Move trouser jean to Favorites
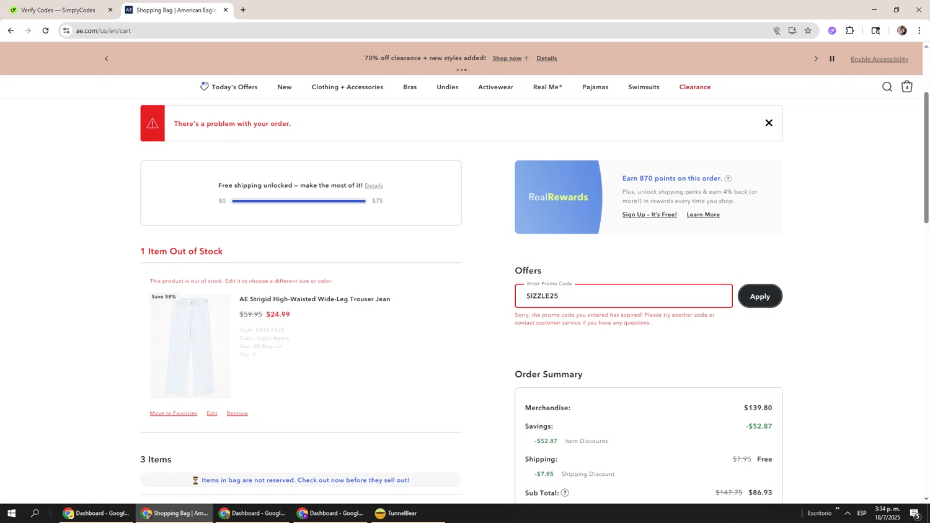The image size is (930, 523). pos(174,413)
